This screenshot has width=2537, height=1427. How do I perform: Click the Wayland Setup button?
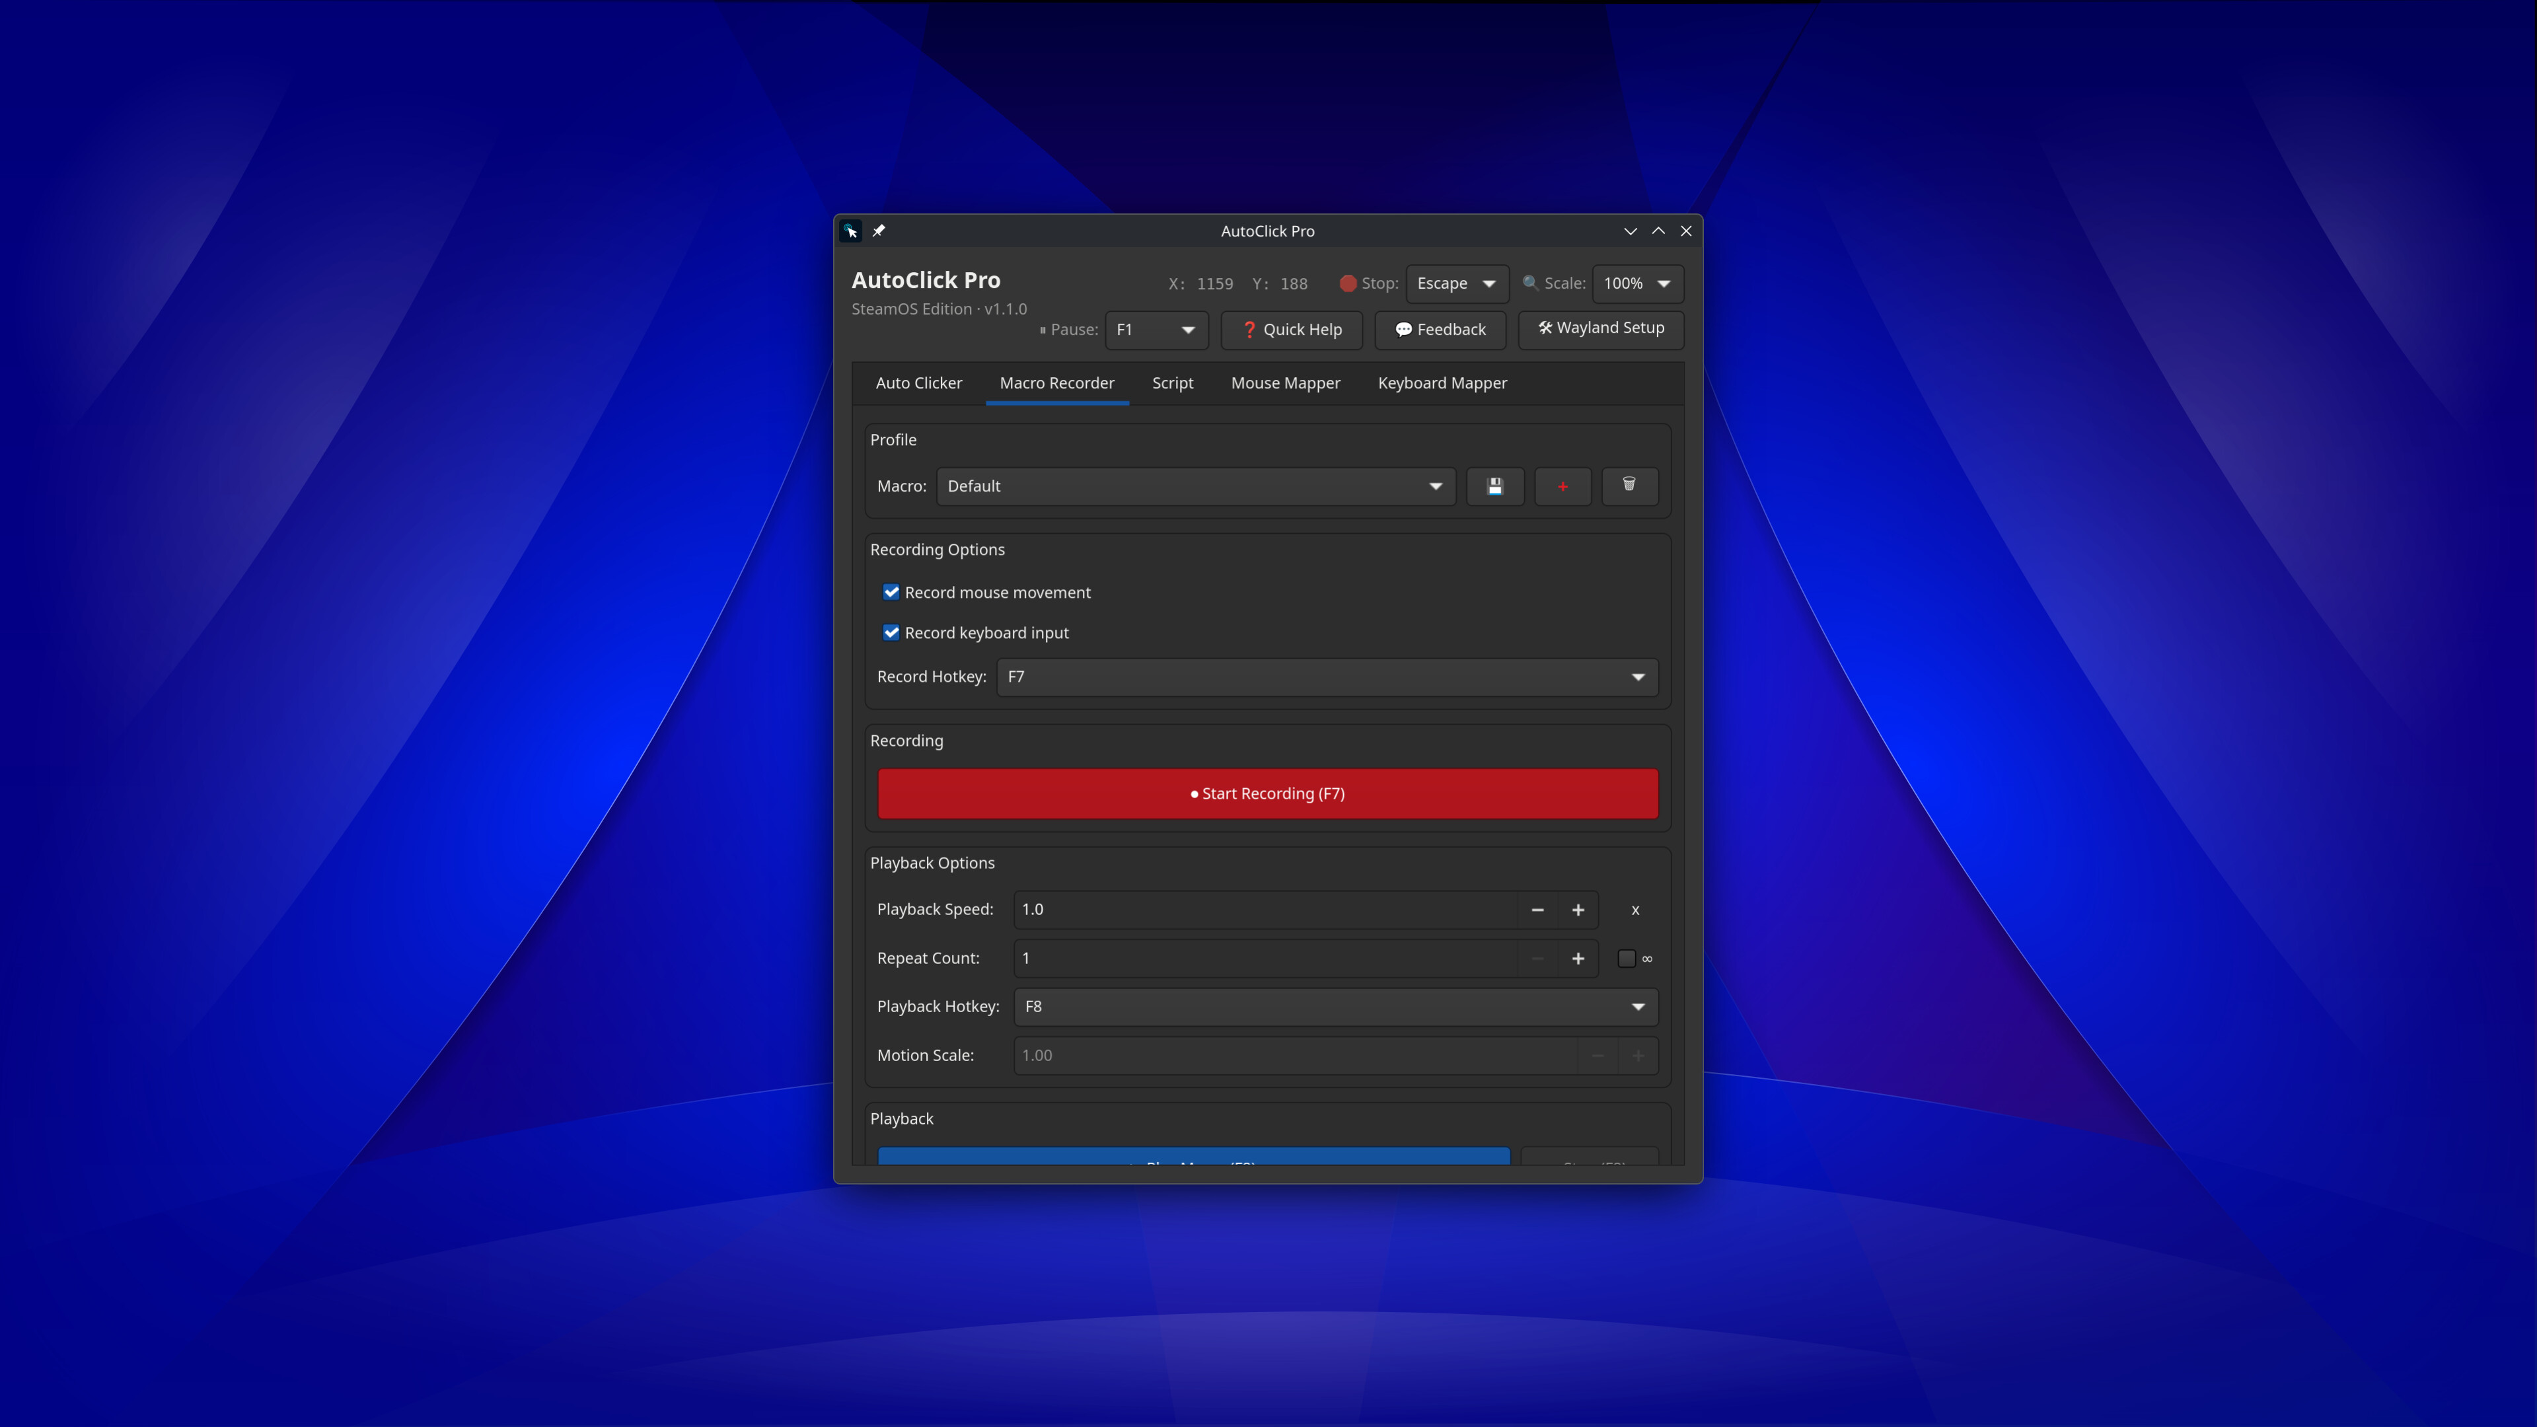pyautogui.click(x=1600, y=329)
